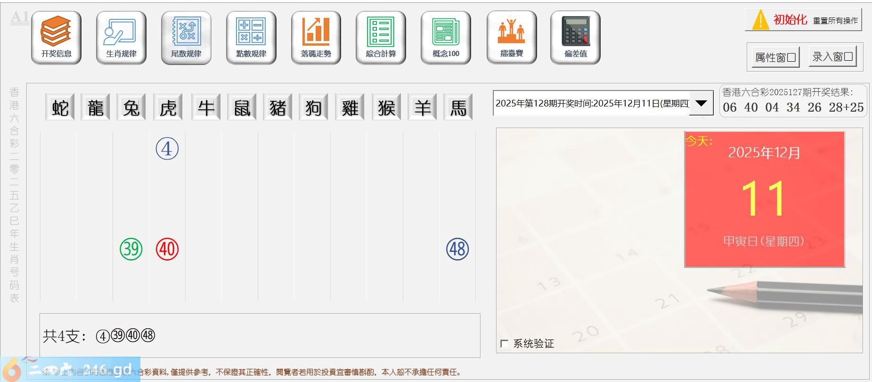This screenshot has width=872, height=382.
Task: Click the green circled number 39
Action: (131, 249)
